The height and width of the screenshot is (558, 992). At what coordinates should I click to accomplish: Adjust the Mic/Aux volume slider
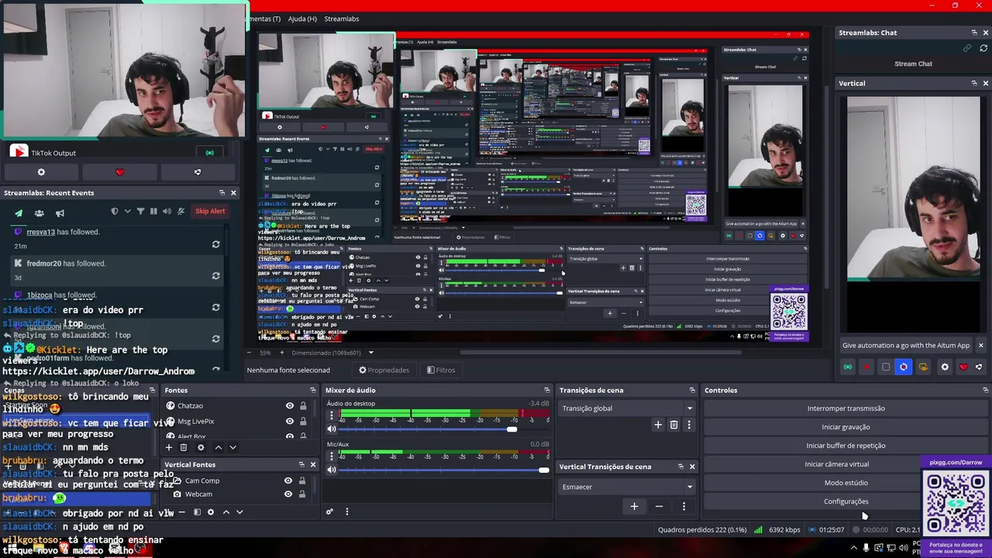[x=445, y=470]
